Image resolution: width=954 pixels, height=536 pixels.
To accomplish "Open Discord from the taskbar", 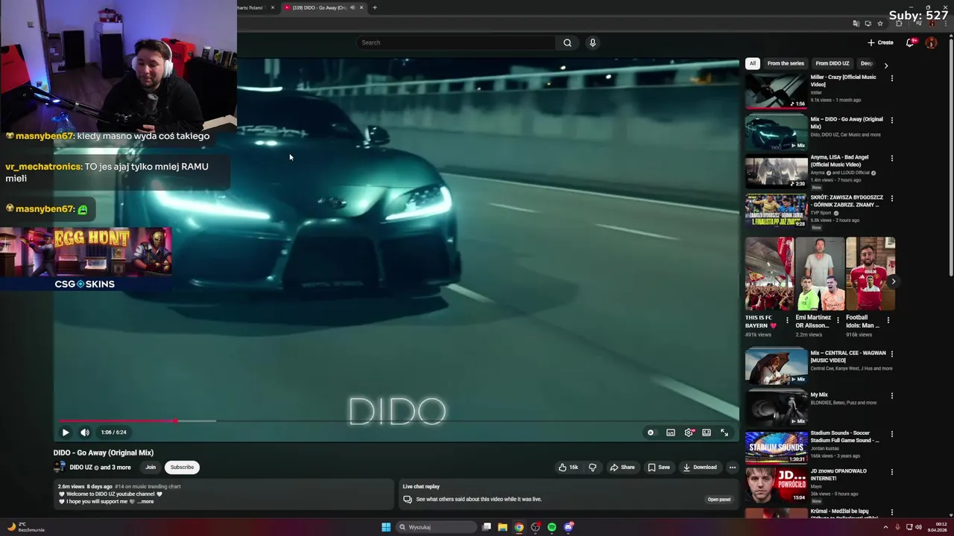I will 569,527.
